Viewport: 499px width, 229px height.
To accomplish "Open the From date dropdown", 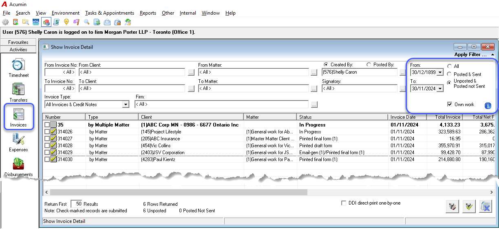I will [440, 72].
